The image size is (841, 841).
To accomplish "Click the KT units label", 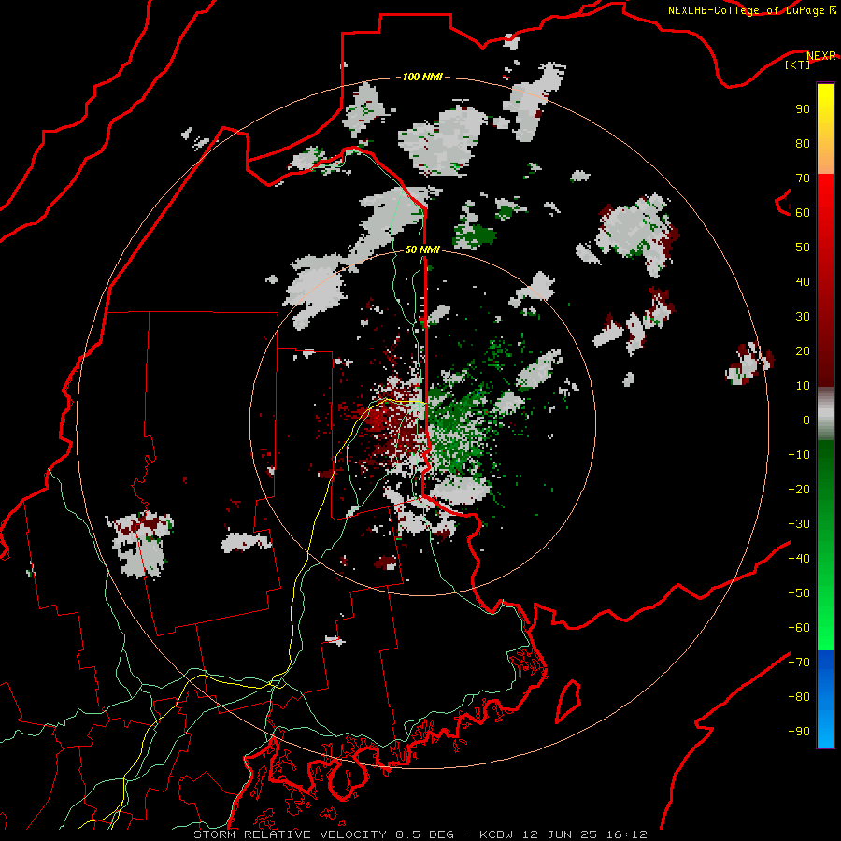I will [797, 64].
